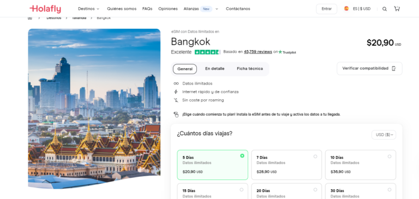Expand the Alianzas dropdown chevron

[x=217, y=9]
